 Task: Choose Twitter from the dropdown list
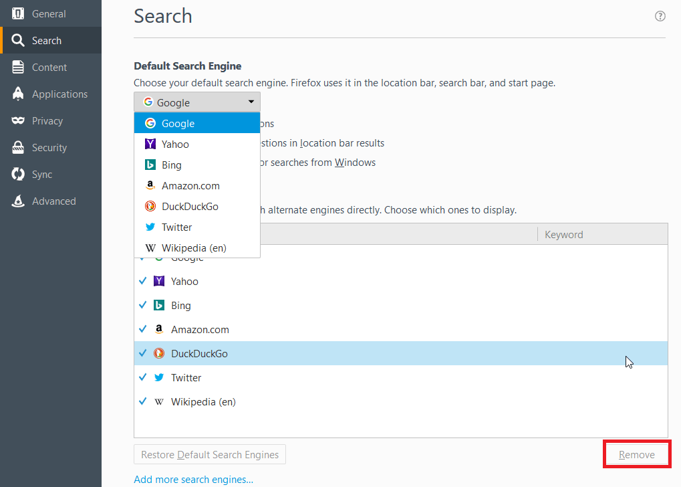196,227
